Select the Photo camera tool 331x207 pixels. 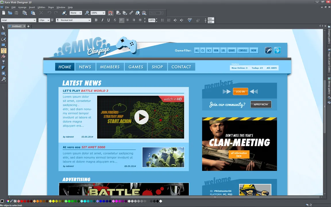tap(3, 33)
